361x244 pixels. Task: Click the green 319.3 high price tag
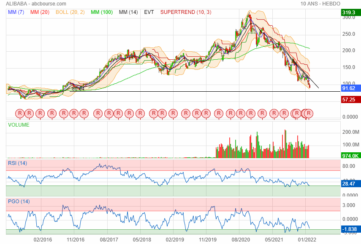pos(351,12)
